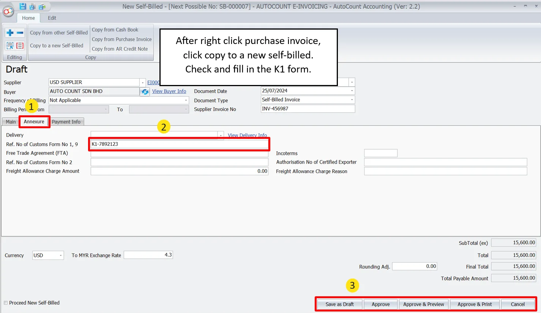Click the range selection icon in Editing group
Image resolution: width=541 pixels, height=313 pixels.
point(10,46)
